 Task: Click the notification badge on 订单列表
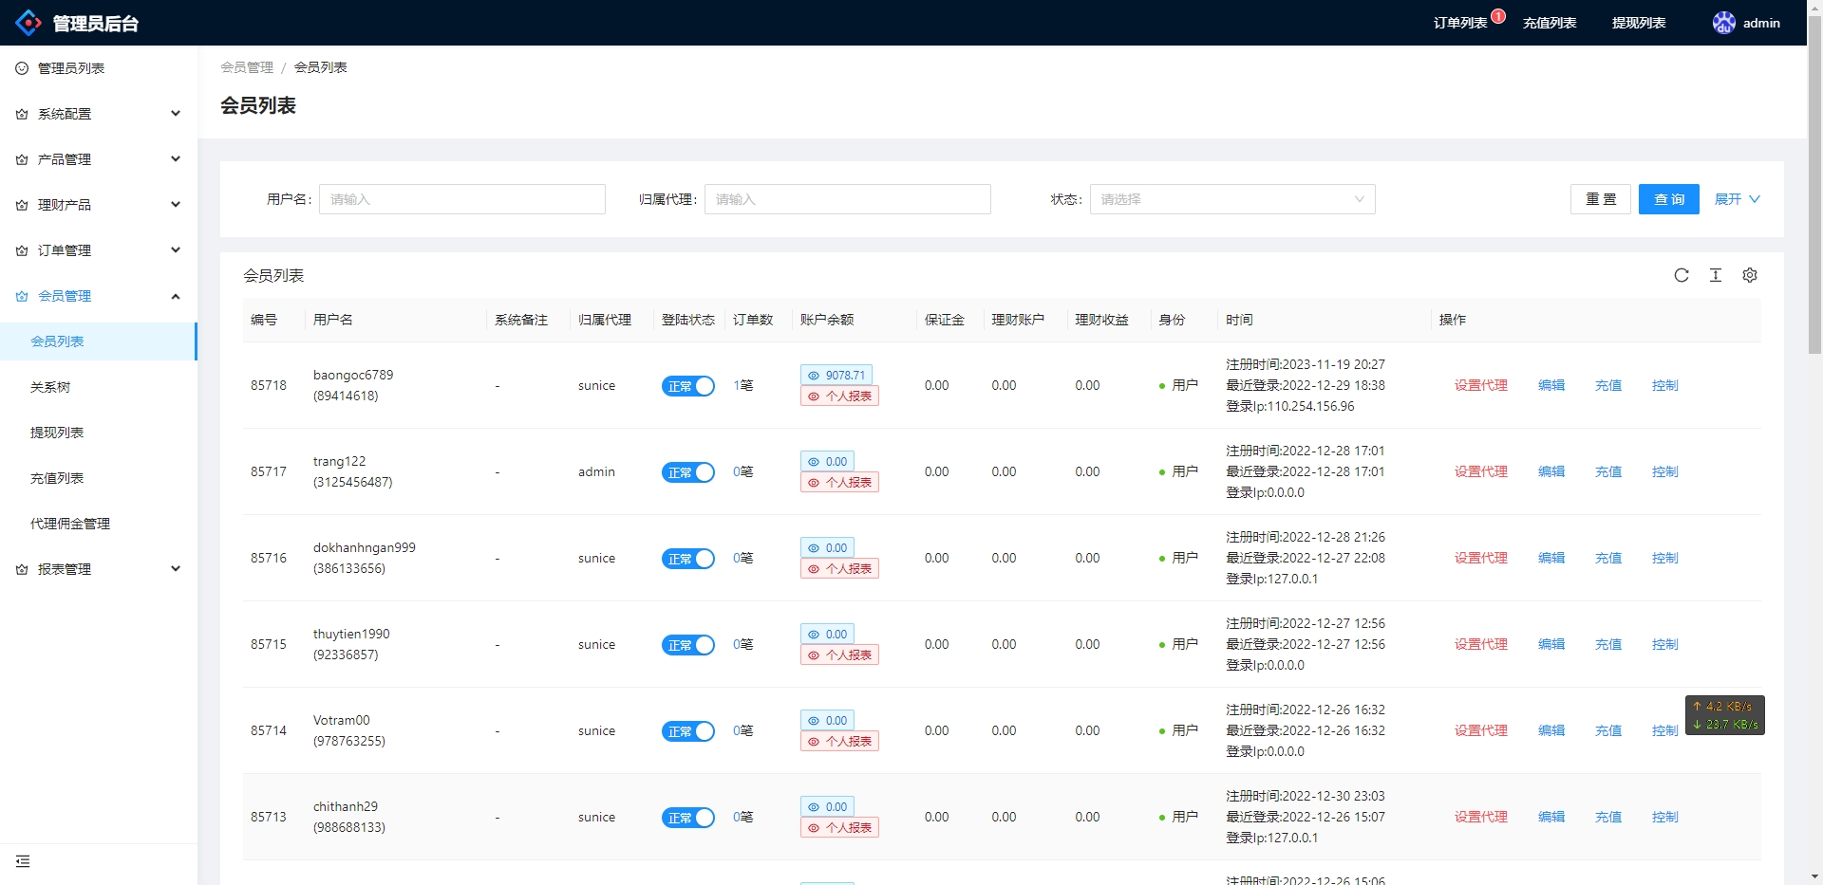pos(1498,14)
